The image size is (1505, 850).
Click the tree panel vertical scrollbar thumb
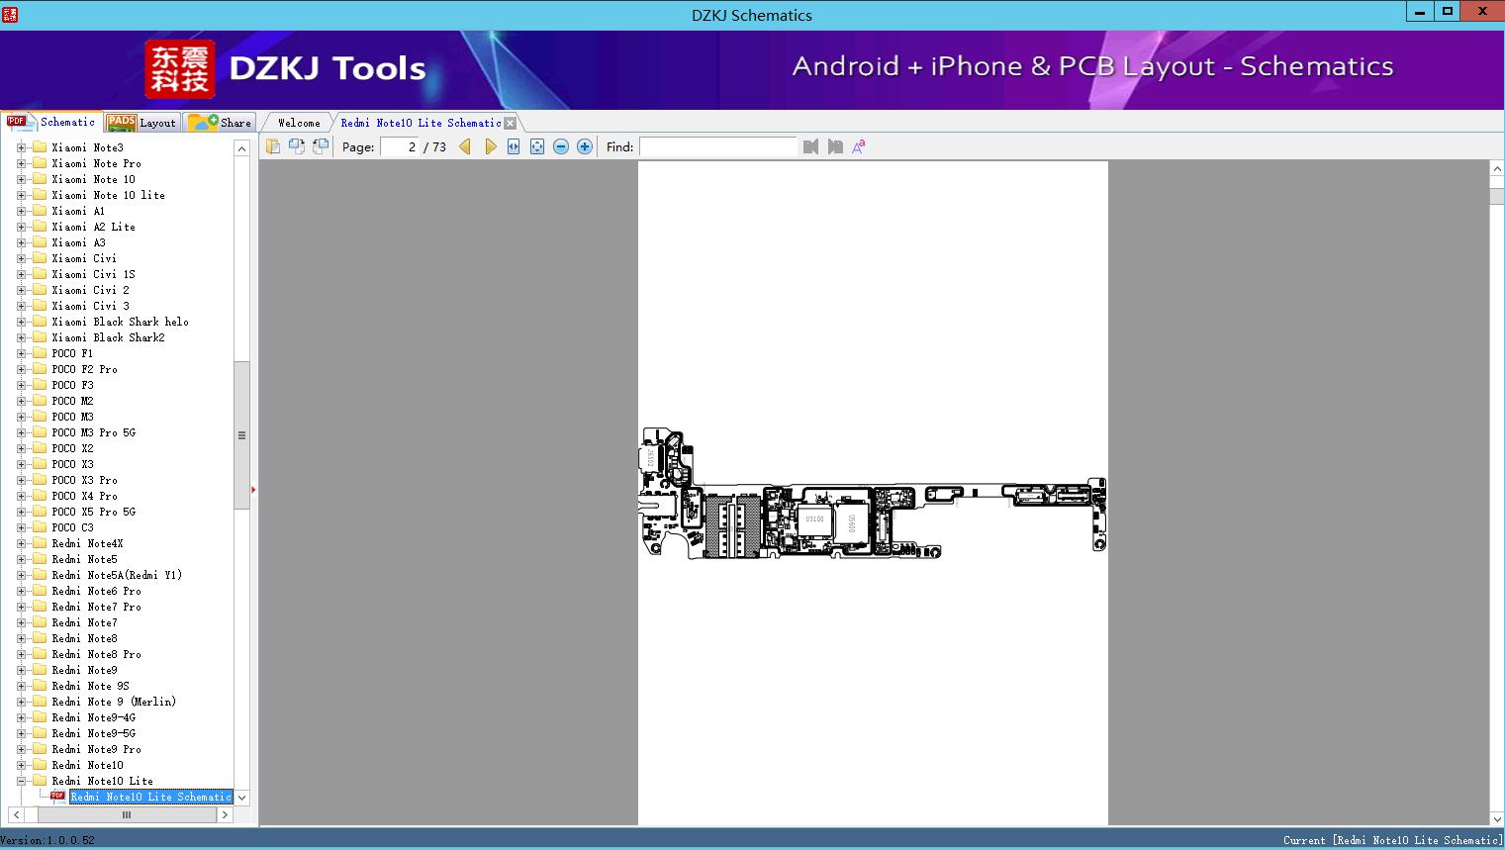pyautogui.click(x=241, y=435)
